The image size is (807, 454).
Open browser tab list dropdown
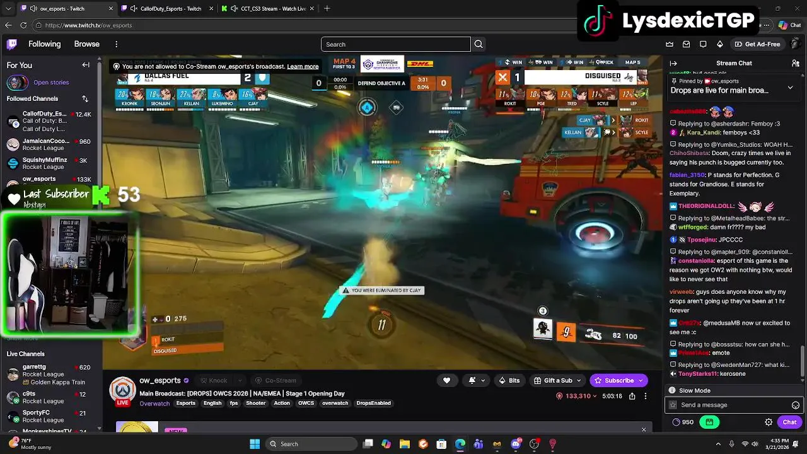[8, 9]
